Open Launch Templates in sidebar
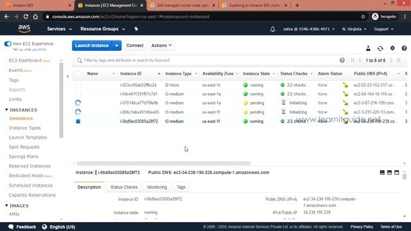The width and height of the screenshot is (411, 231). (x=28, y=137)
